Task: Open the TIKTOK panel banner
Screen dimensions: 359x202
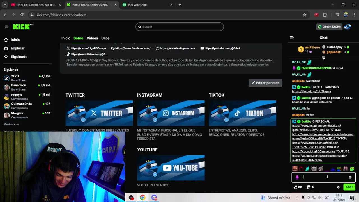Action: coord(242,113)
